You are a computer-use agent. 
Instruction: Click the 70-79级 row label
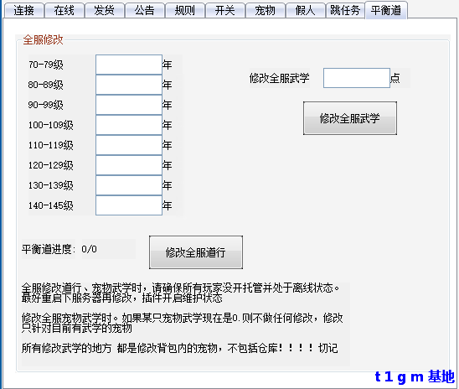[x=46, y=65]
